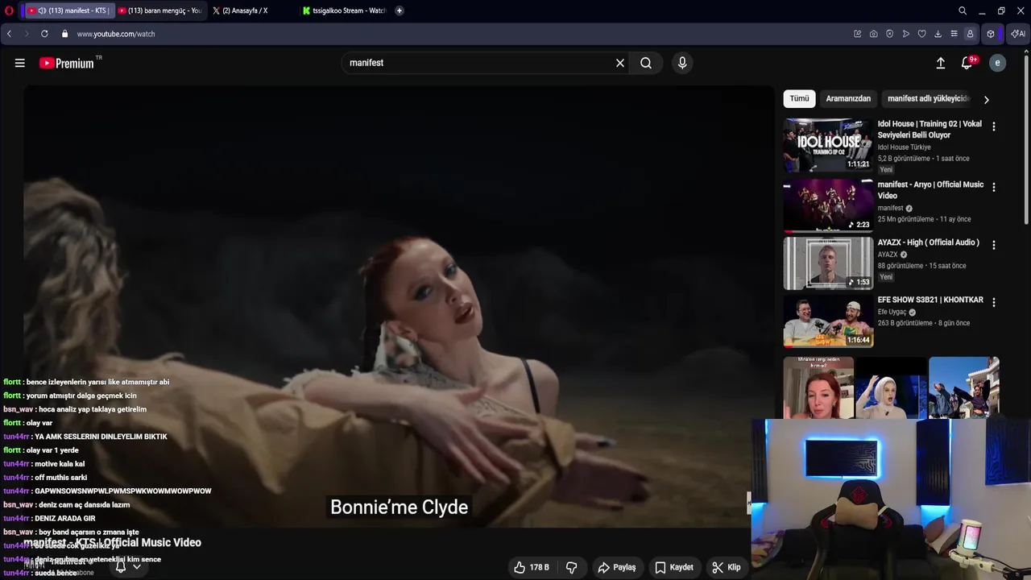Open a new browser tab with plus
Screen dimensions: 1031x580
tap(400, 10)
